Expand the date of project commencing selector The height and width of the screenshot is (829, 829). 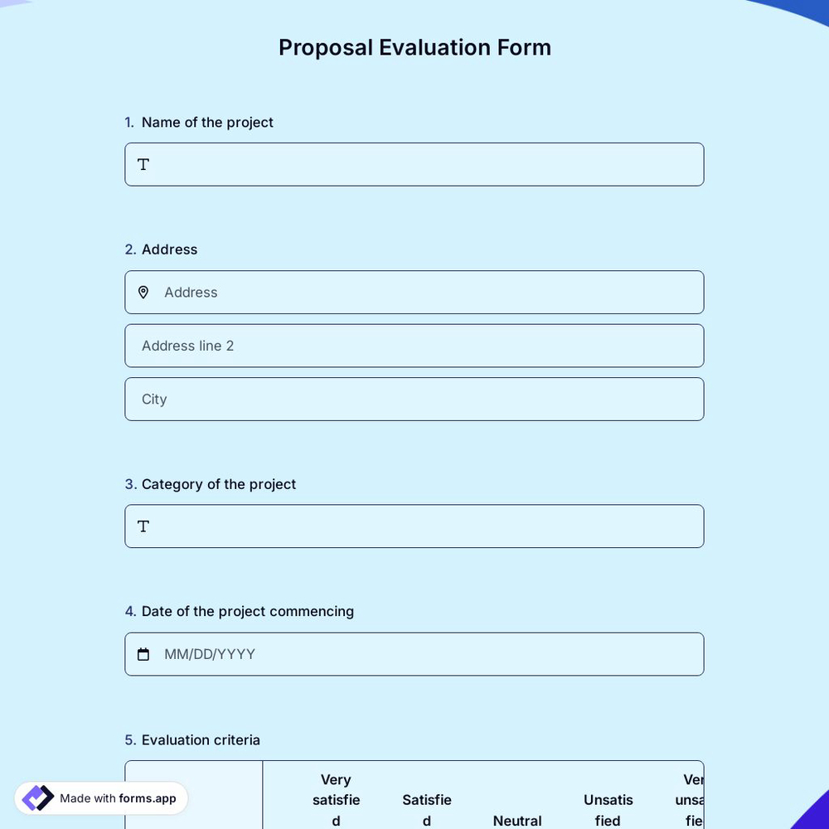click(414, 654)
